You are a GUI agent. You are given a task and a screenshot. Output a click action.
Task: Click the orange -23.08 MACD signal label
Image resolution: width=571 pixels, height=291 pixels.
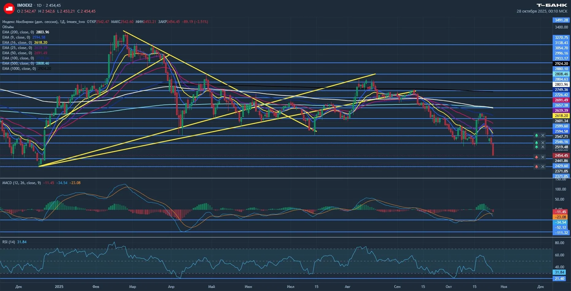click(x=561, y=217)
